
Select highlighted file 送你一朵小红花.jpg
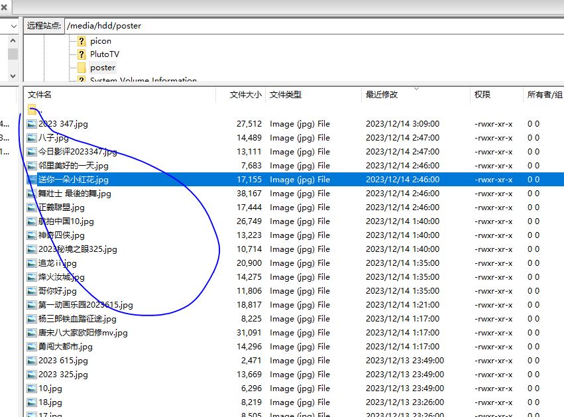point(74,180)
